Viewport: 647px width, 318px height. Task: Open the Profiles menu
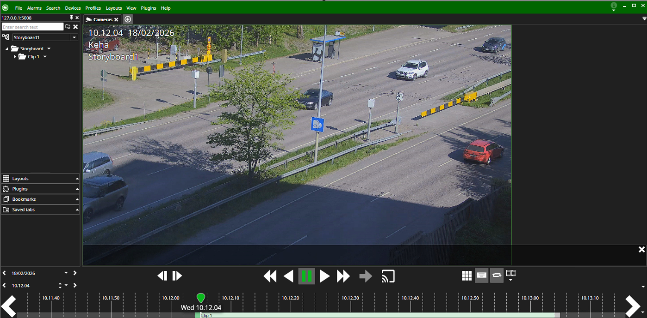93,8
